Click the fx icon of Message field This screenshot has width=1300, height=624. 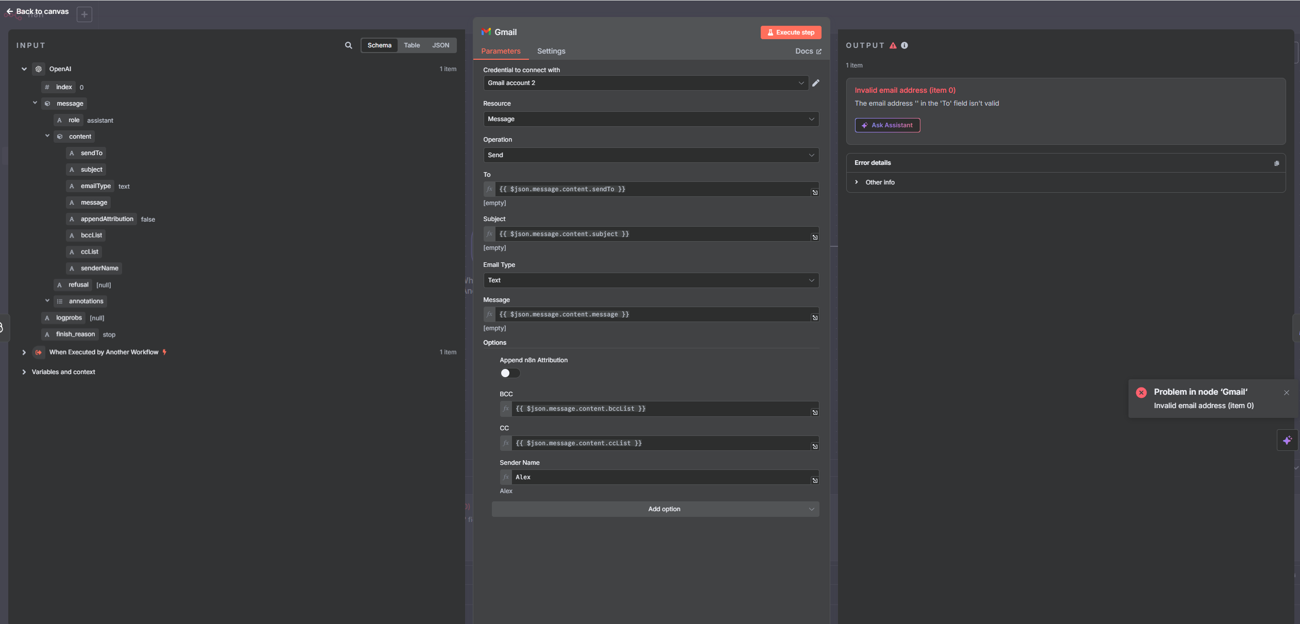(489, 314)
